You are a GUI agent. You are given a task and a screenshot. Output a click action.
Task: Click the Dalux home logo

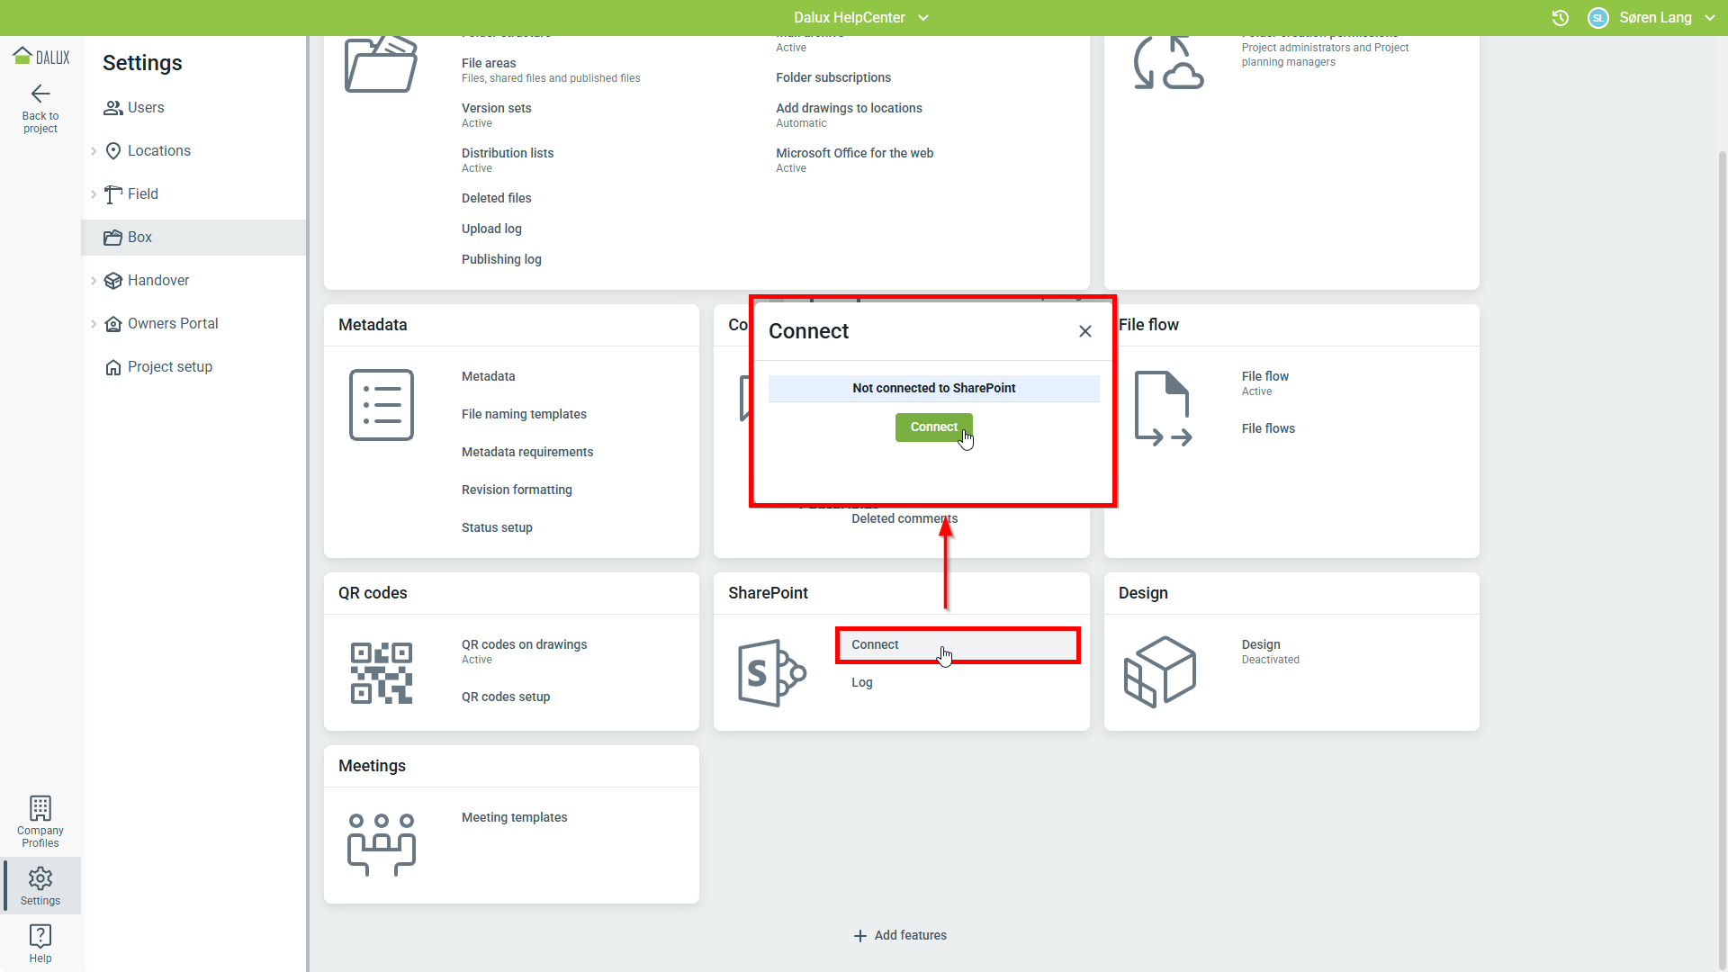[x=40, y=57]
